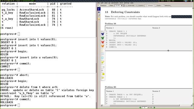Click the 'granted' column header
Screen dimensions: 194x109
coord(66,4)
